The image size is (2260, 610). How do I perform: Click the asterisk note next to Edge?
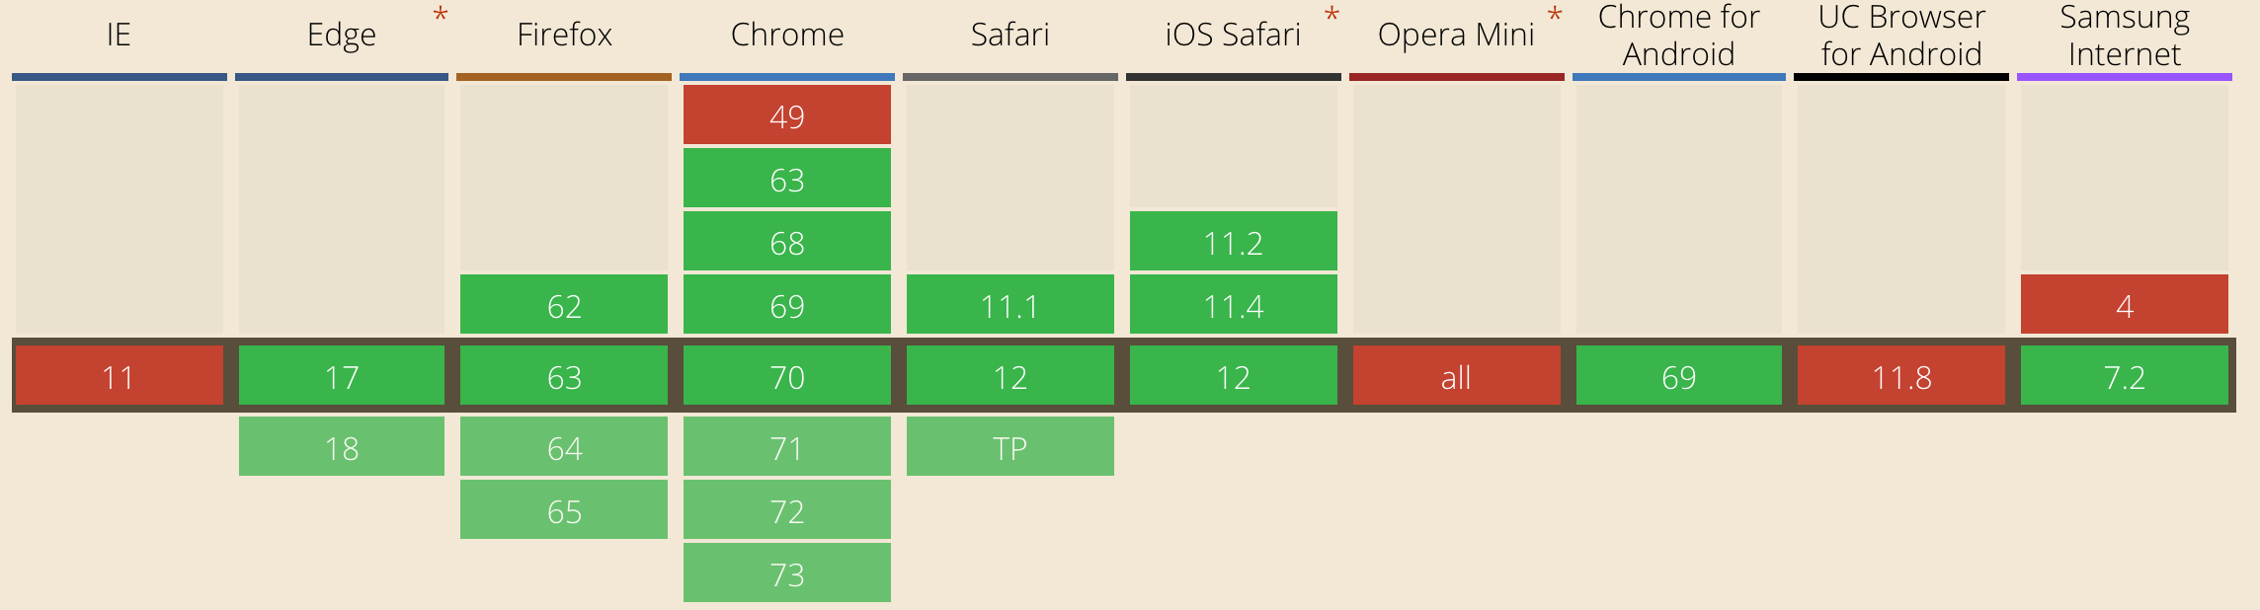pyautogui.click(x=441, y=16)
